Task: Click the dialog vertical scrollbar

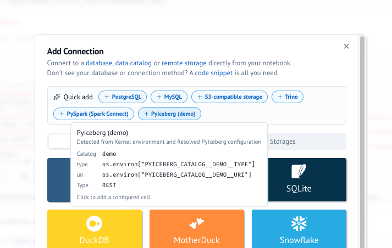Action: (362, 142)
